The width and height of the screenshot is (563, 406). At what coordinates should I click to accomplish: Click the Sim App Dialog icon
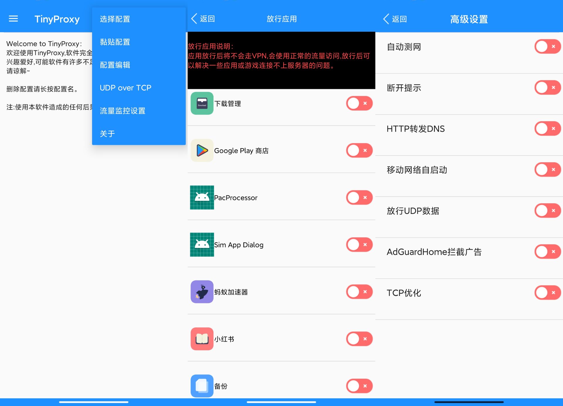coord(202,245)
